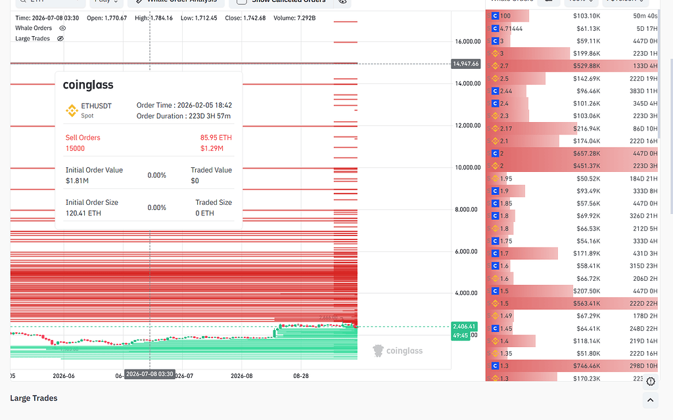Image resolution: width=673 pixels, height=420 pixels.
Task: Click Coinbase icon in $57.56K order row
Action: (x=495, y=203)
